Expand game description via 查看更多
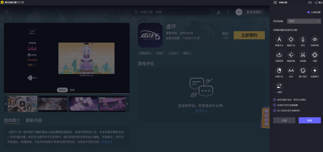The image size is (323, 152). coord(107,142)
